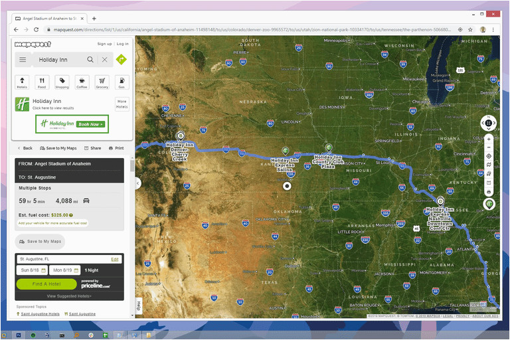Click the map share box icon
This screenshot has width=510, height=340.
489,183
